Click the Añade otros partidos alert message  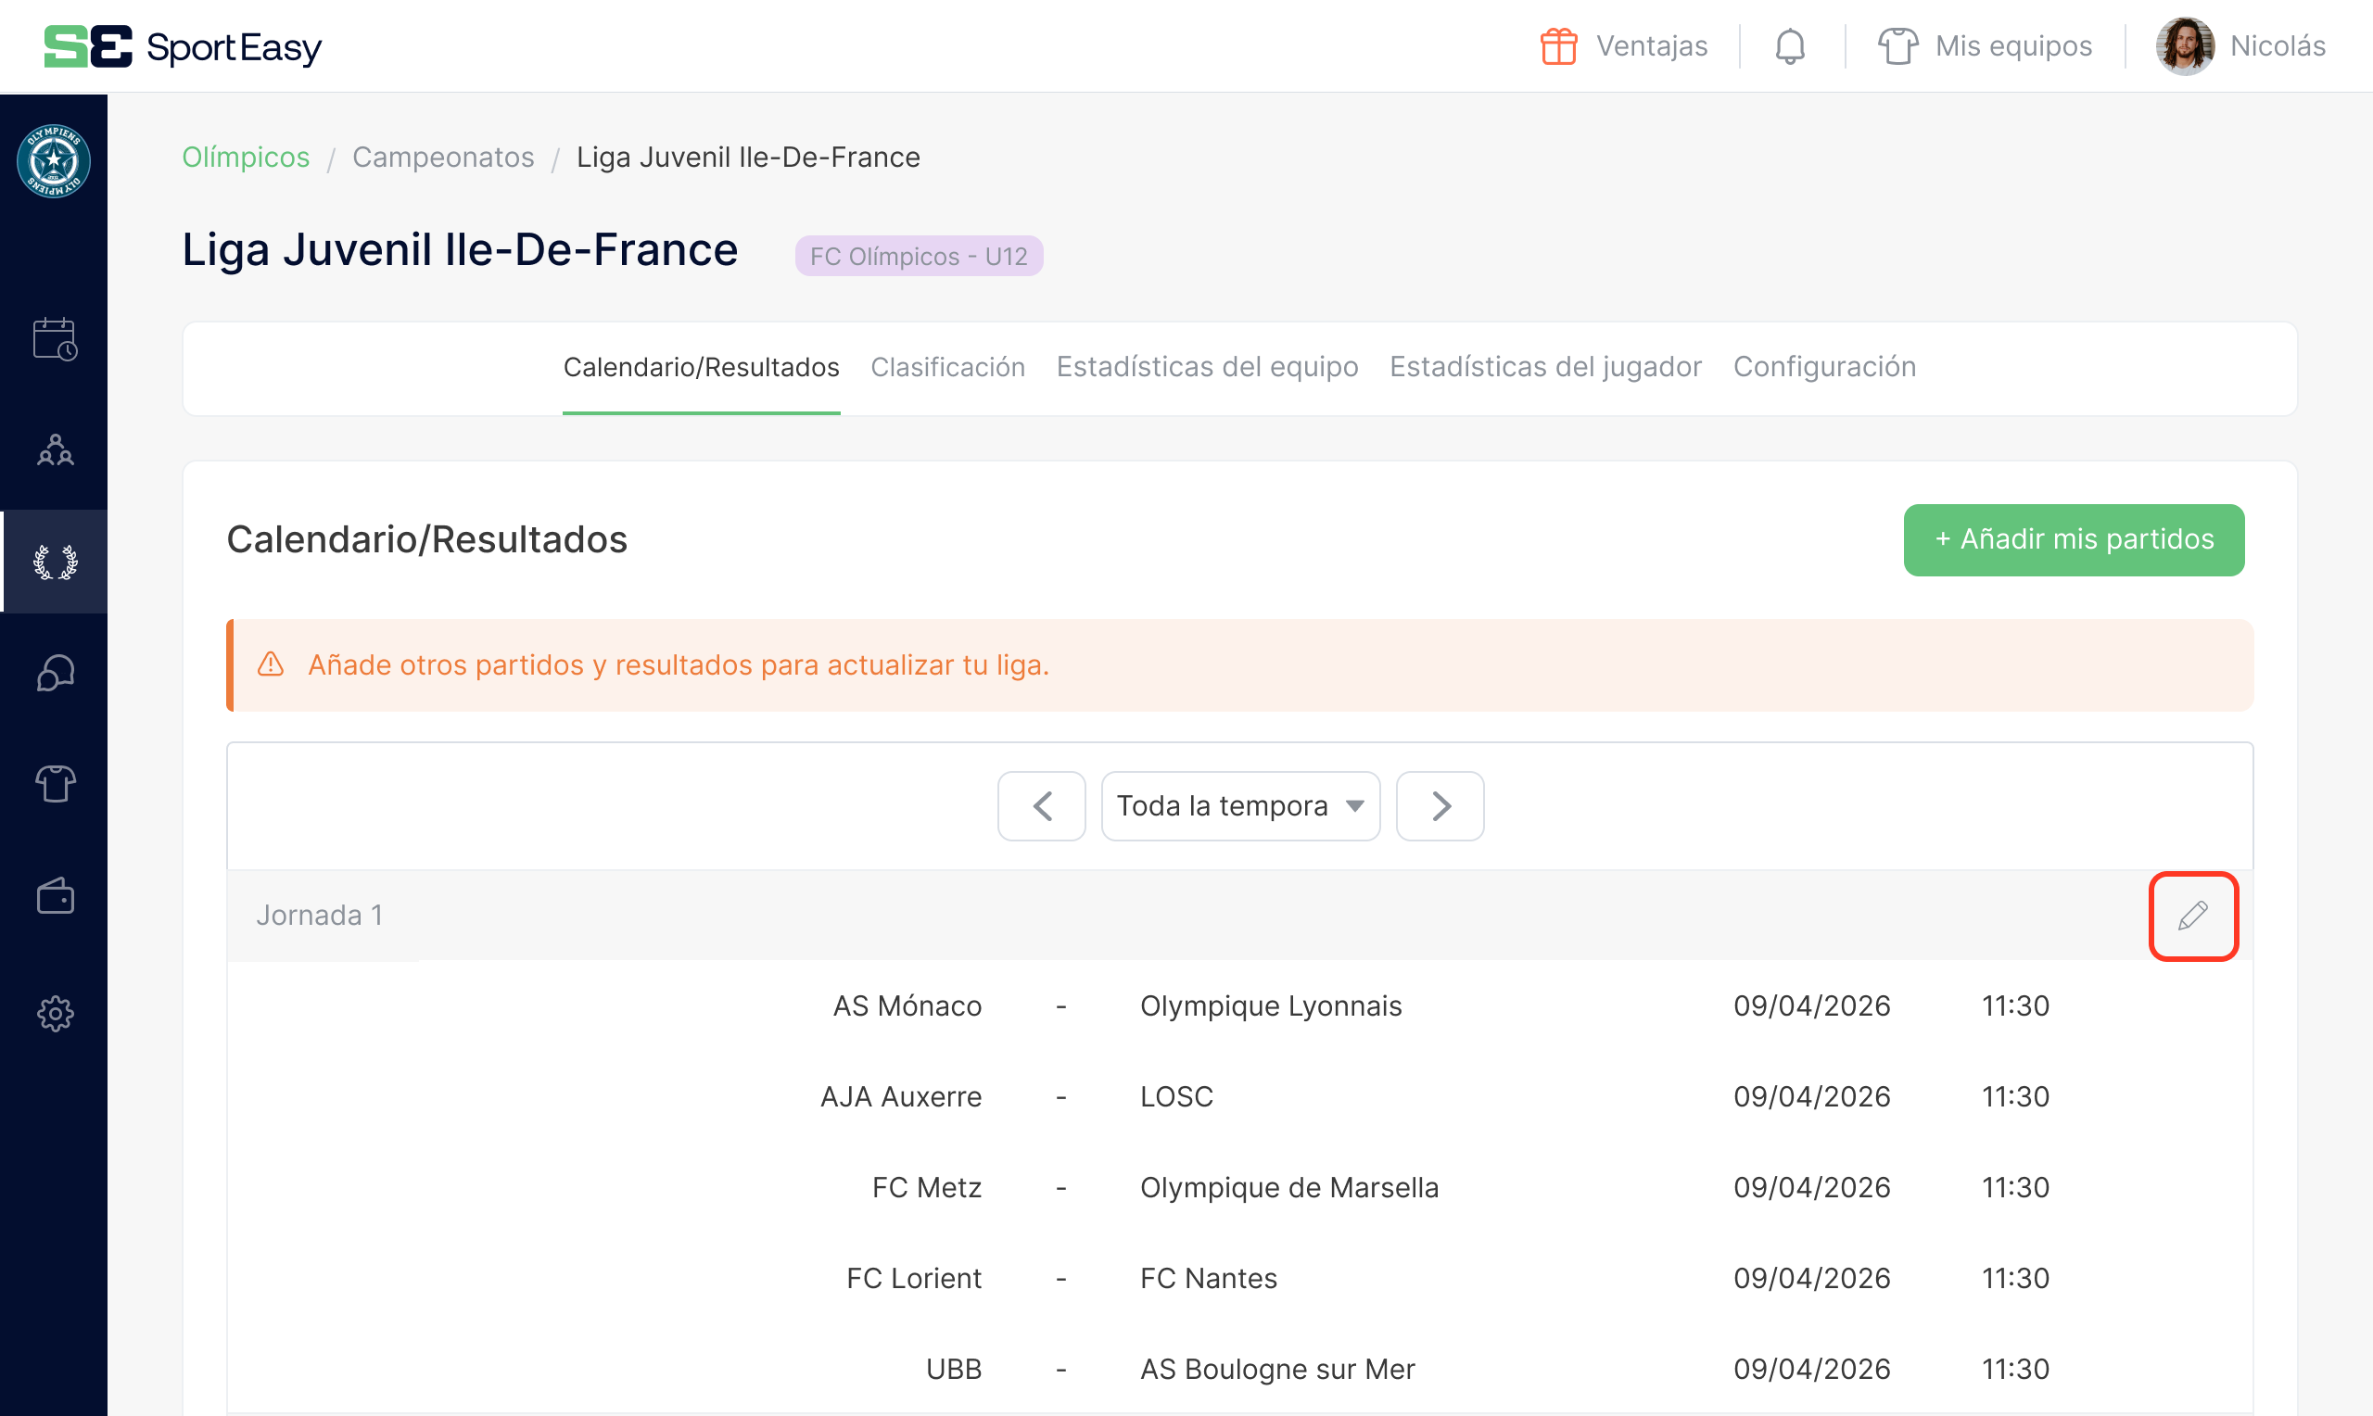tap(679, 665)
